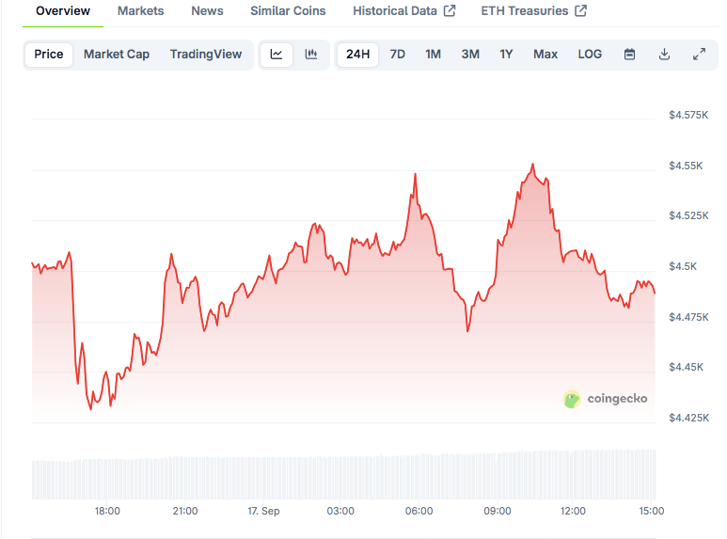727x539 pixels.
Task: Select the 7D time range
Action: click(398, 55)
